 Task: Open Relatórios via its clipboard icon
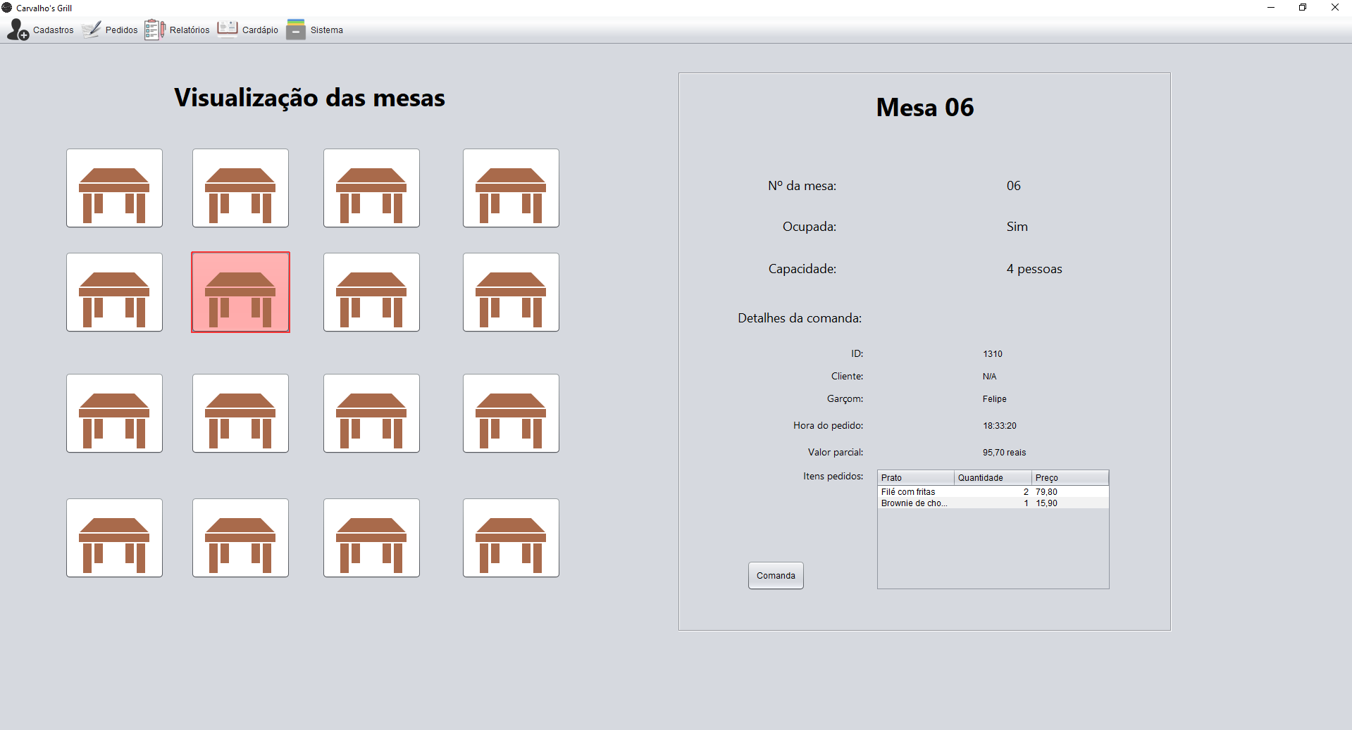pyautogui.click(x=154, y=29)
